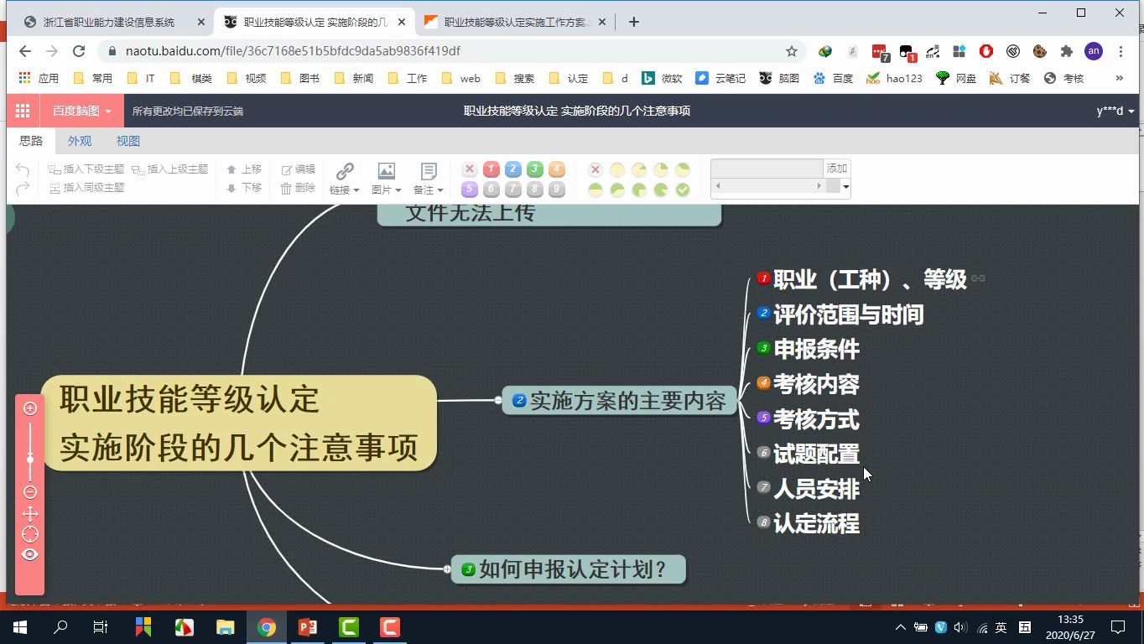The width and height of the screenshot is (1144, 644).
Task: Expand 如何申报认定计划 node circle
Action: [x=447, y=569]
